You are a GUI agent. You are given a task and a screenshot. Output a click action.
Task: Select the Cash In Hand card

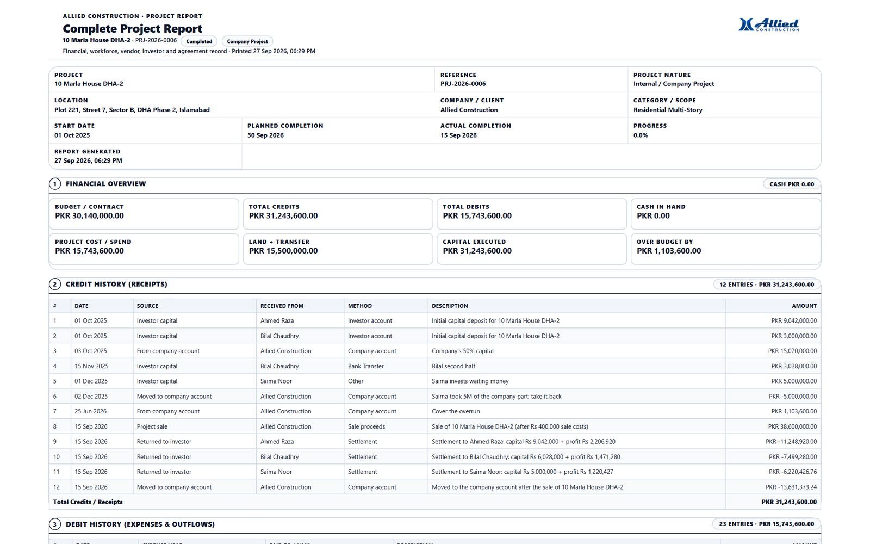click(x=725, y=214)
